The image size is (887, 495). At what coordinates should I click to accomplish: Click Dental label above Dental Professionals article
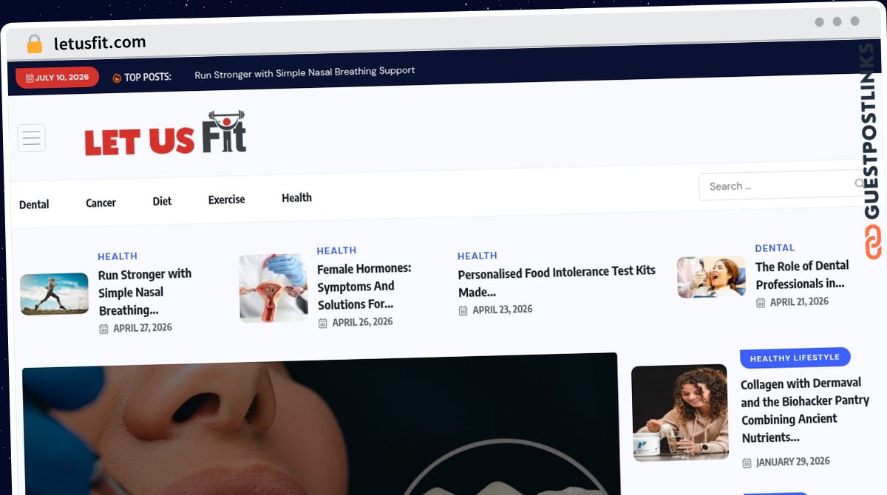click(x=775, y=248)
